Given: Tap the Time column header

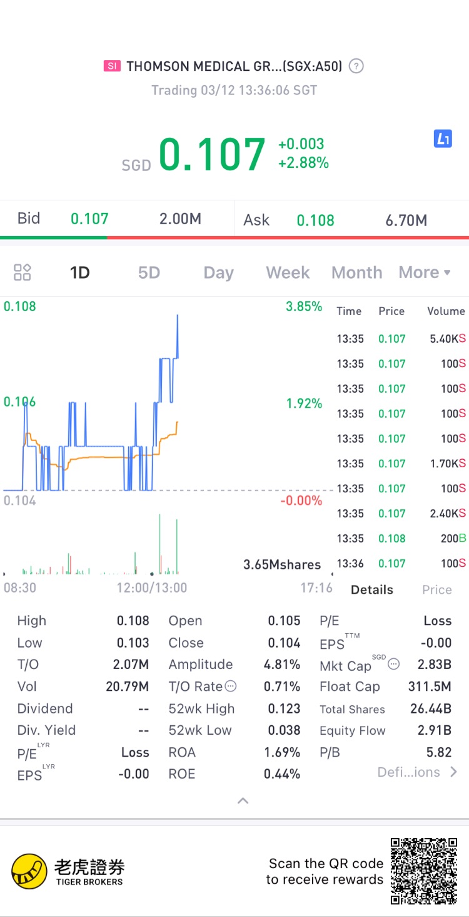Looking at the screenshot, I should tap(349, 311).
